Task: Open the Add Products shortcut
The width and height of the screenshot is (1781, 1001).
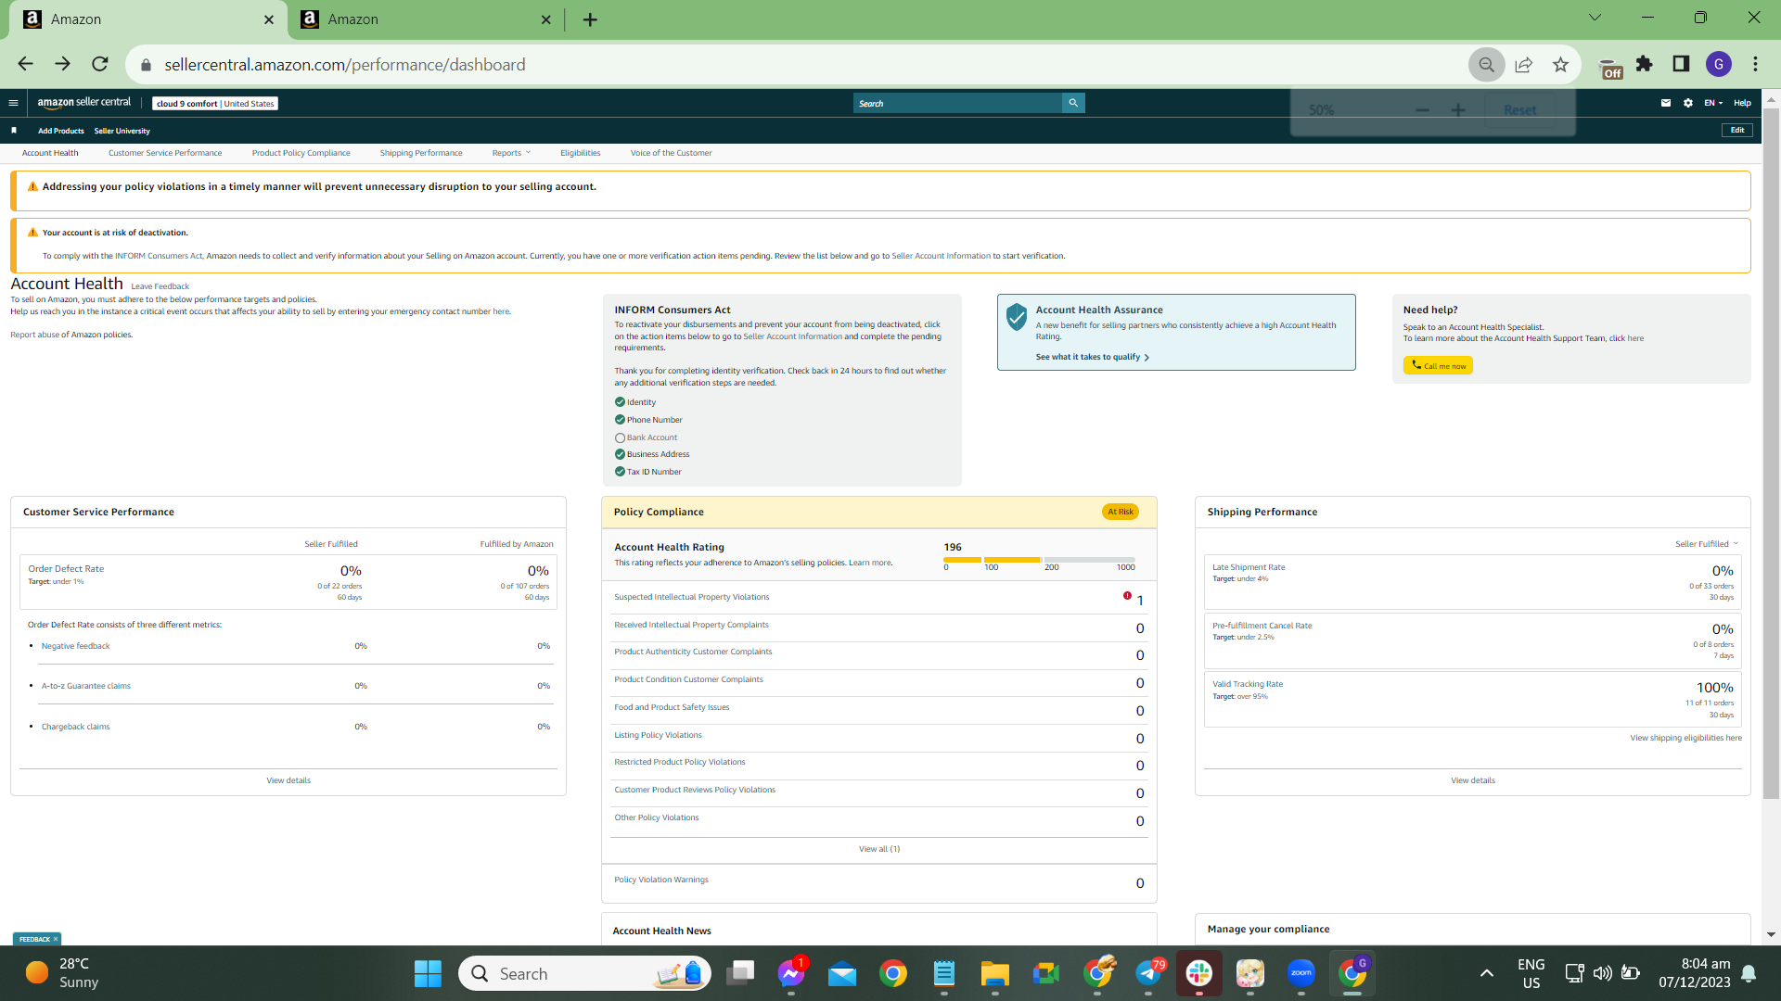Action: 61,131
